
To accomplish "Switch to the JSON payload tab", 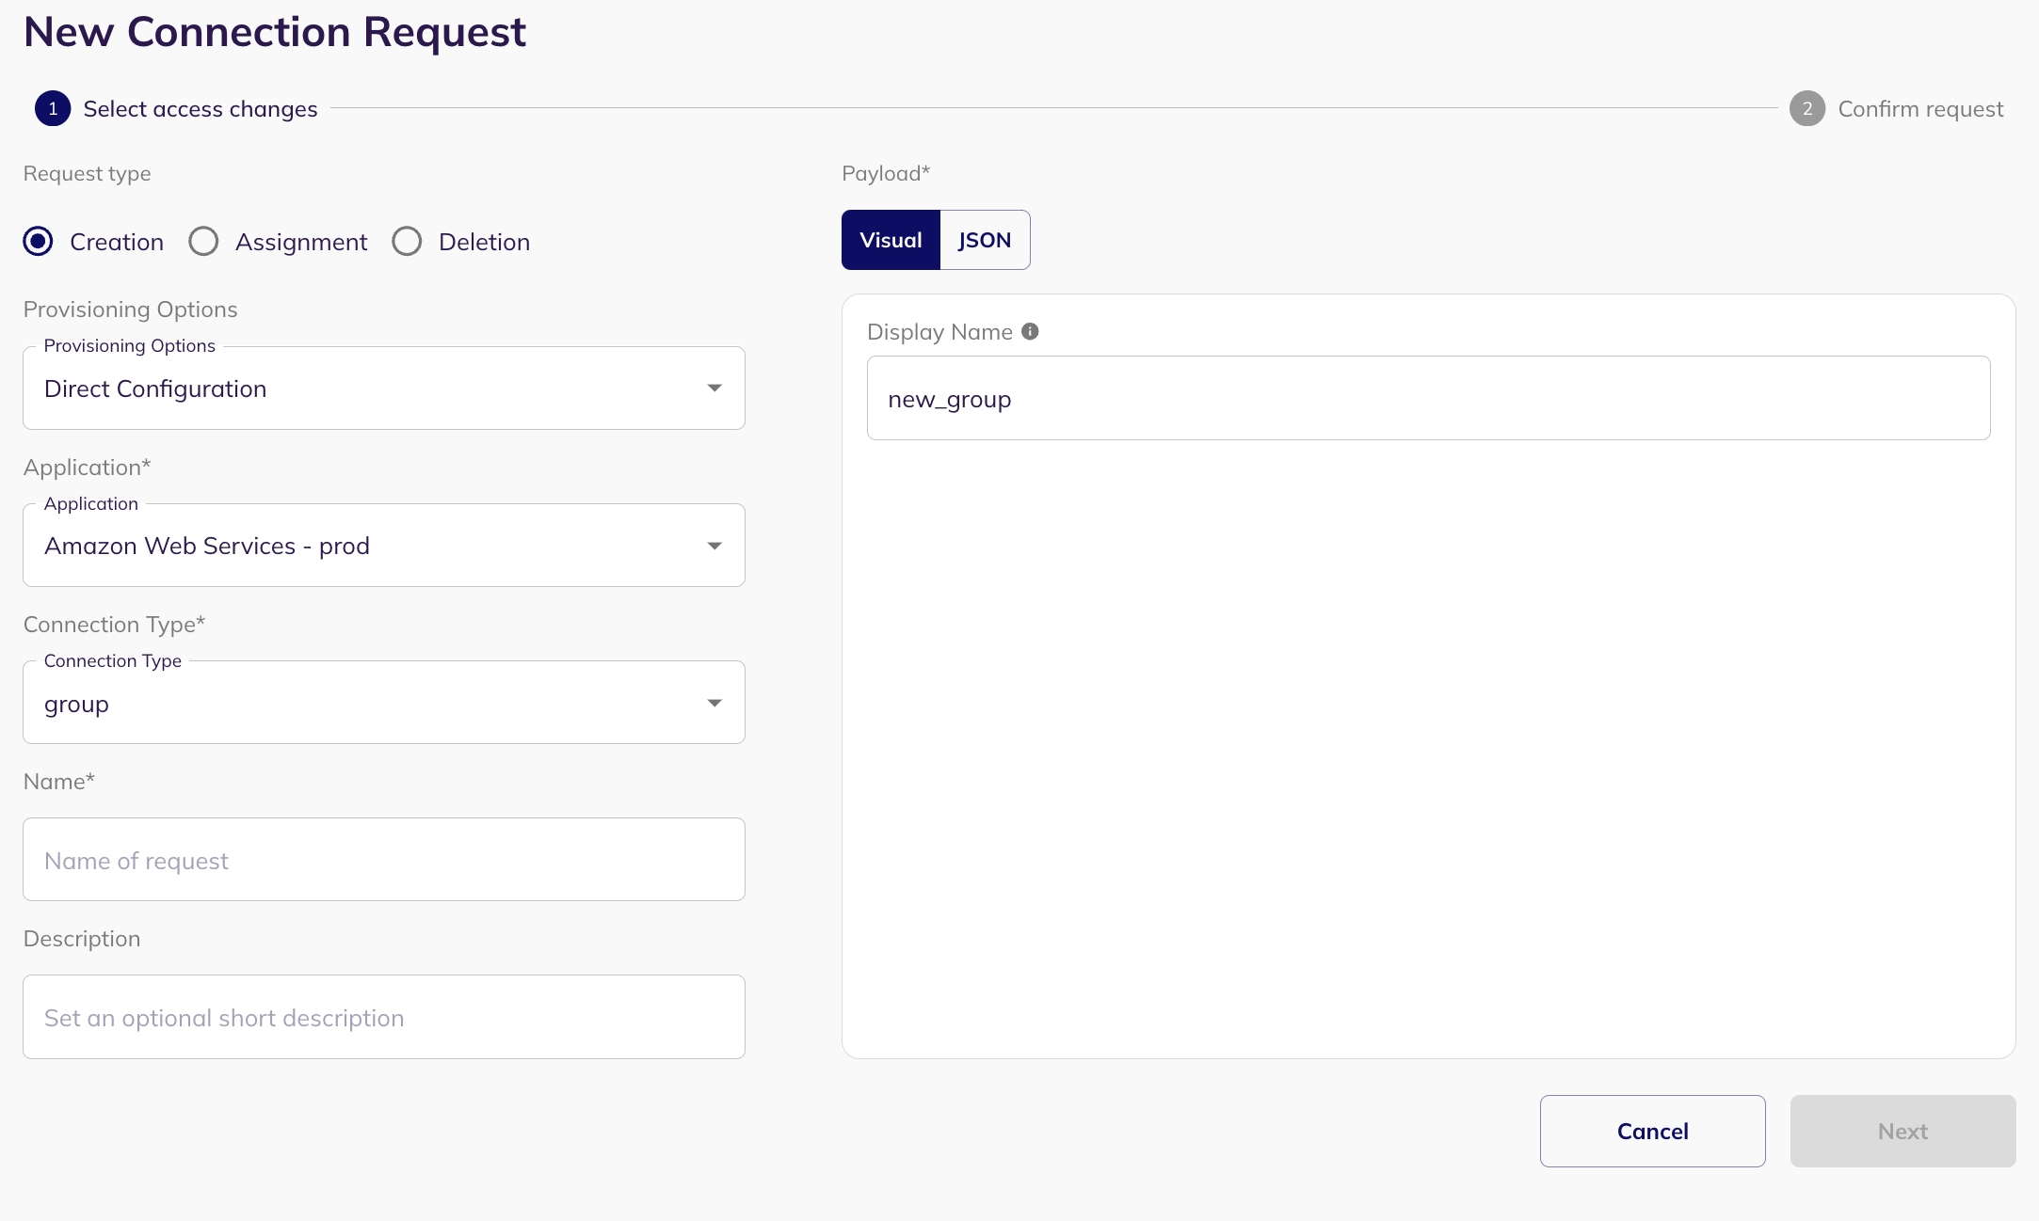I will coord(984,240).
